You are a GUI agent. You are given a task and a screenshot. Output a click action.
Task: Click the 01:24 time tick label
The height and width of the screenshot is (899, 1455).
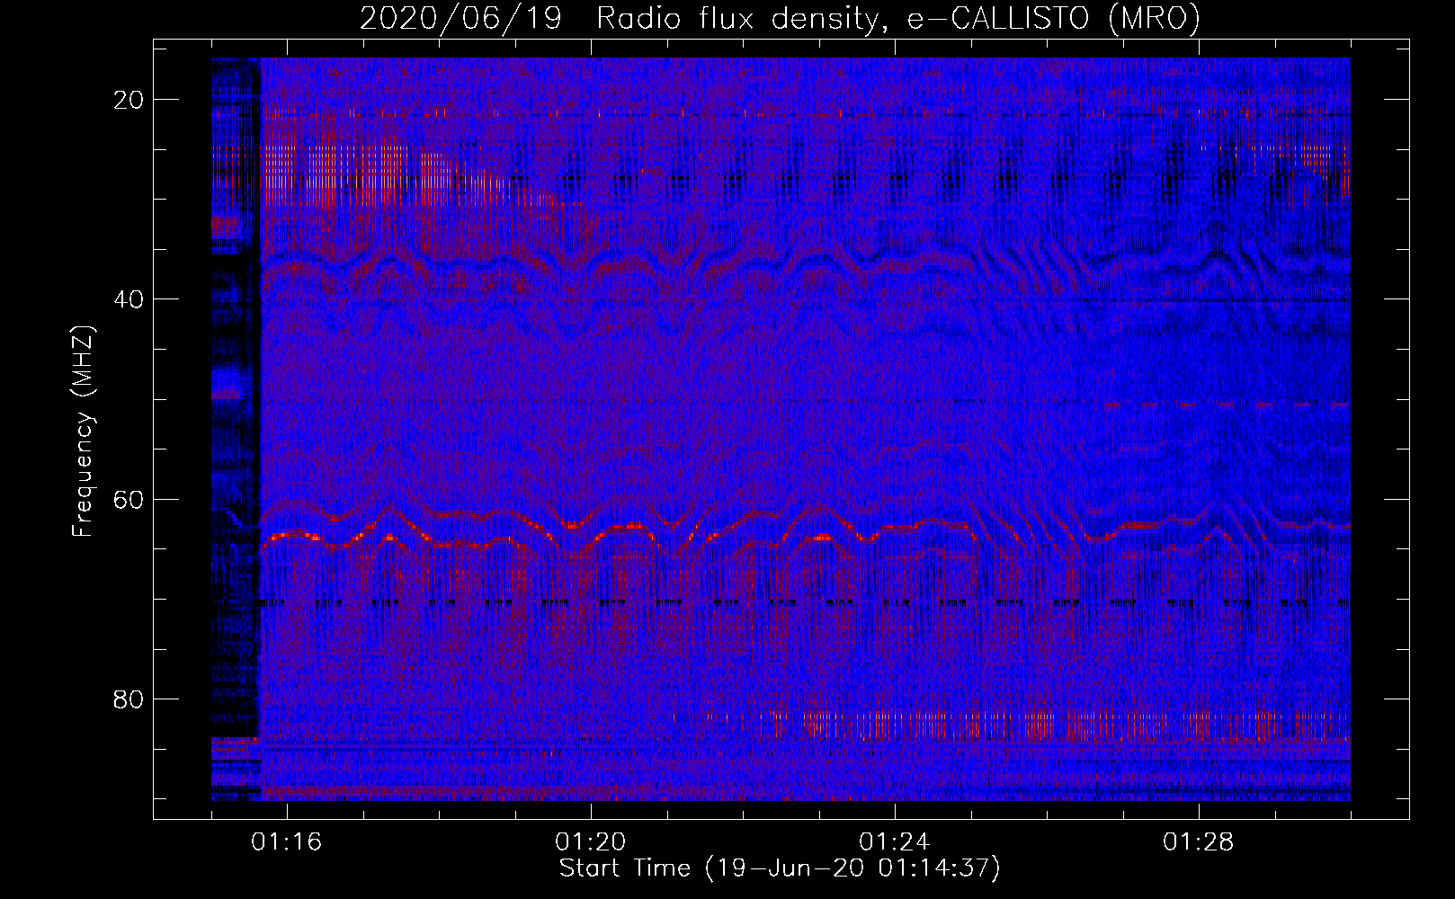click(895, 842)
